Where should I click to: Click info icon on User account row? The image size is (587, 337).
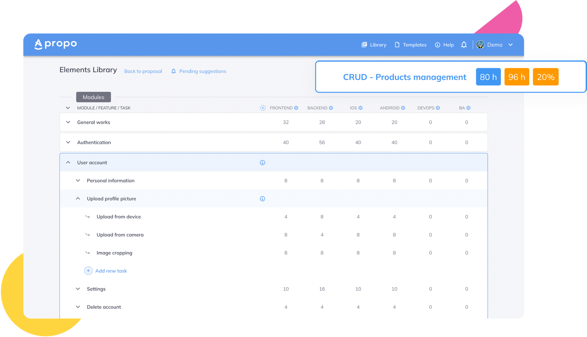[x=262, y=163]
